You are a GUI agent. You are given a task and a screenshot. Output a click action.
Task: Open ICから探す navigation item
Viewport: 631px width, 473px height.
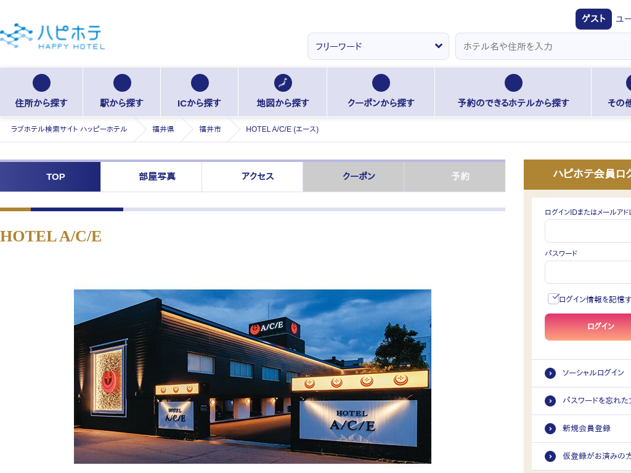[200, 92]
